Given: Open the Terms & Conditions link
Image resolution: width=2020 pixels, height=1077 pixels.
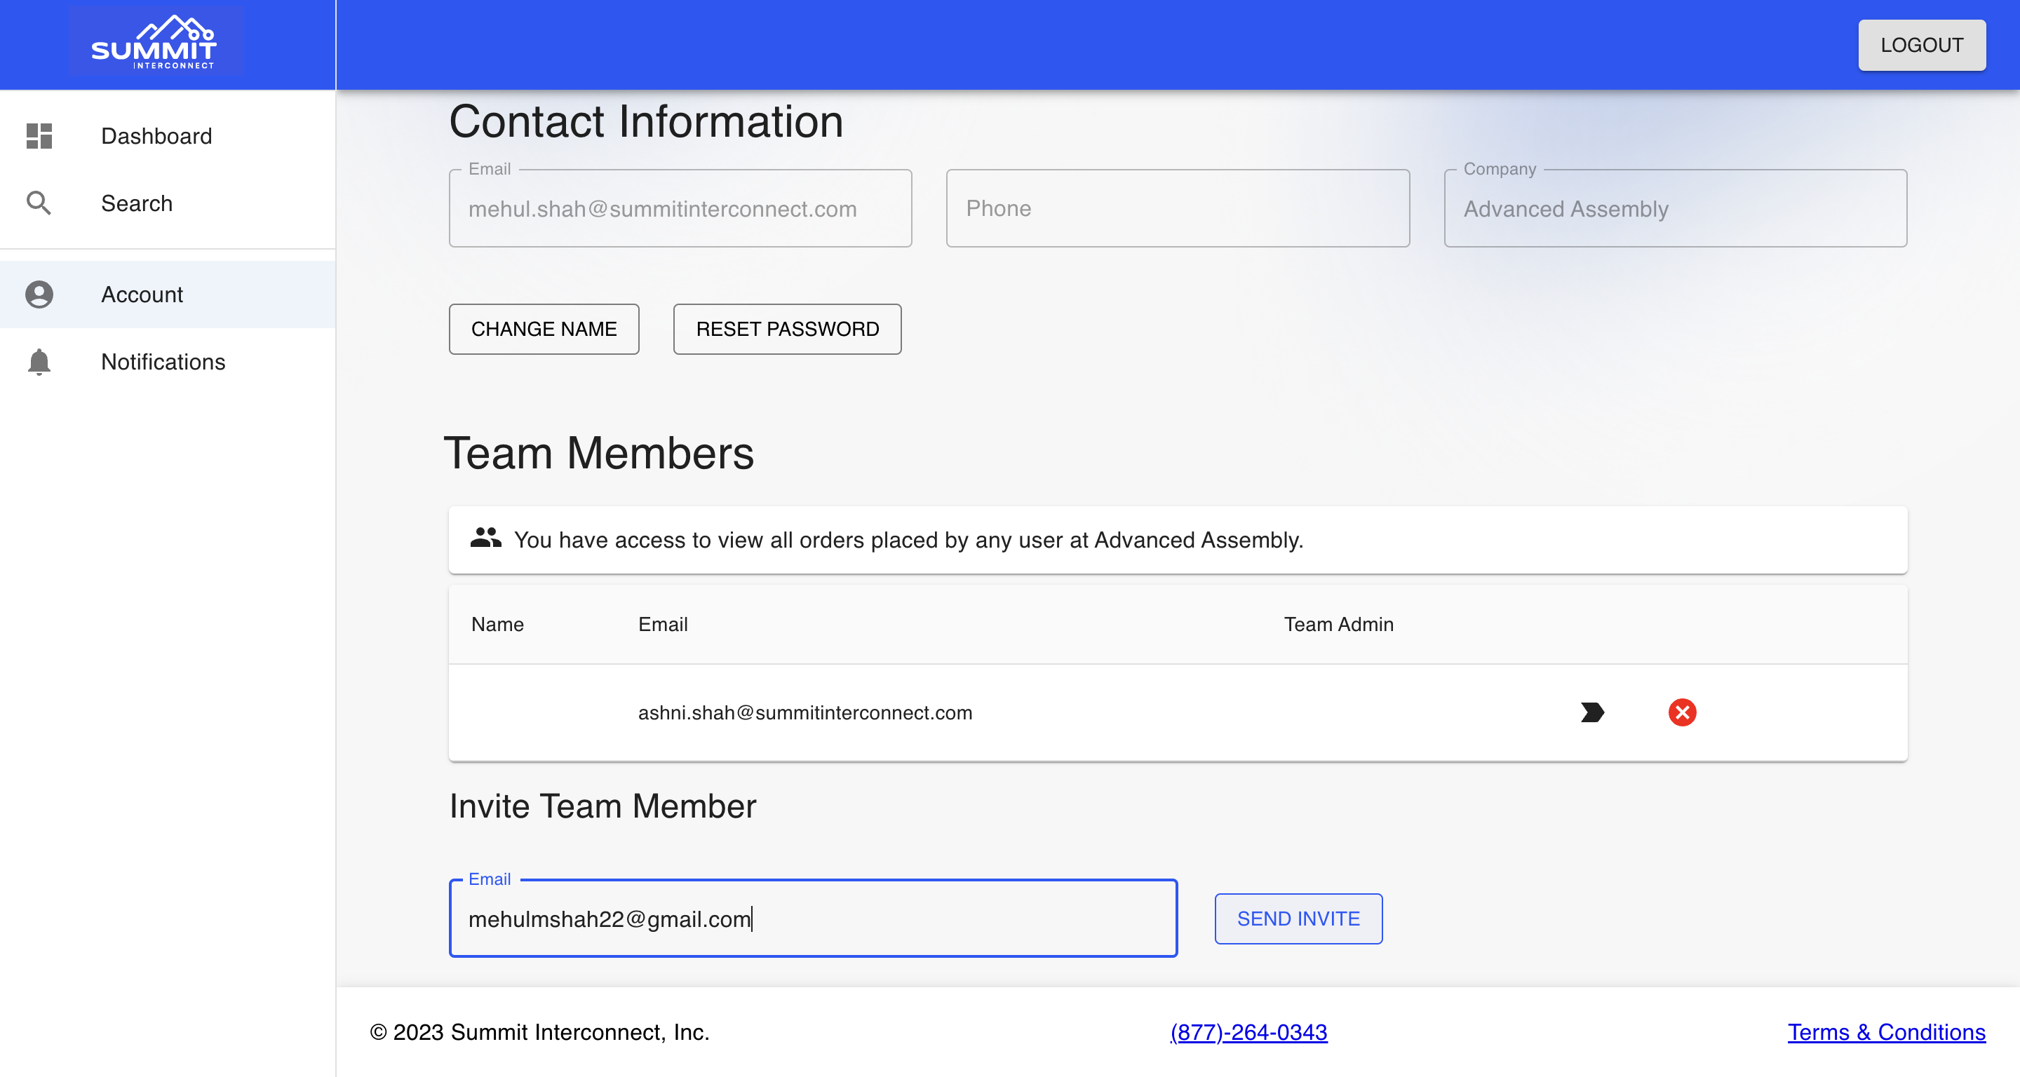Looking at the screenshot, I should [x=1886, y=1031].
